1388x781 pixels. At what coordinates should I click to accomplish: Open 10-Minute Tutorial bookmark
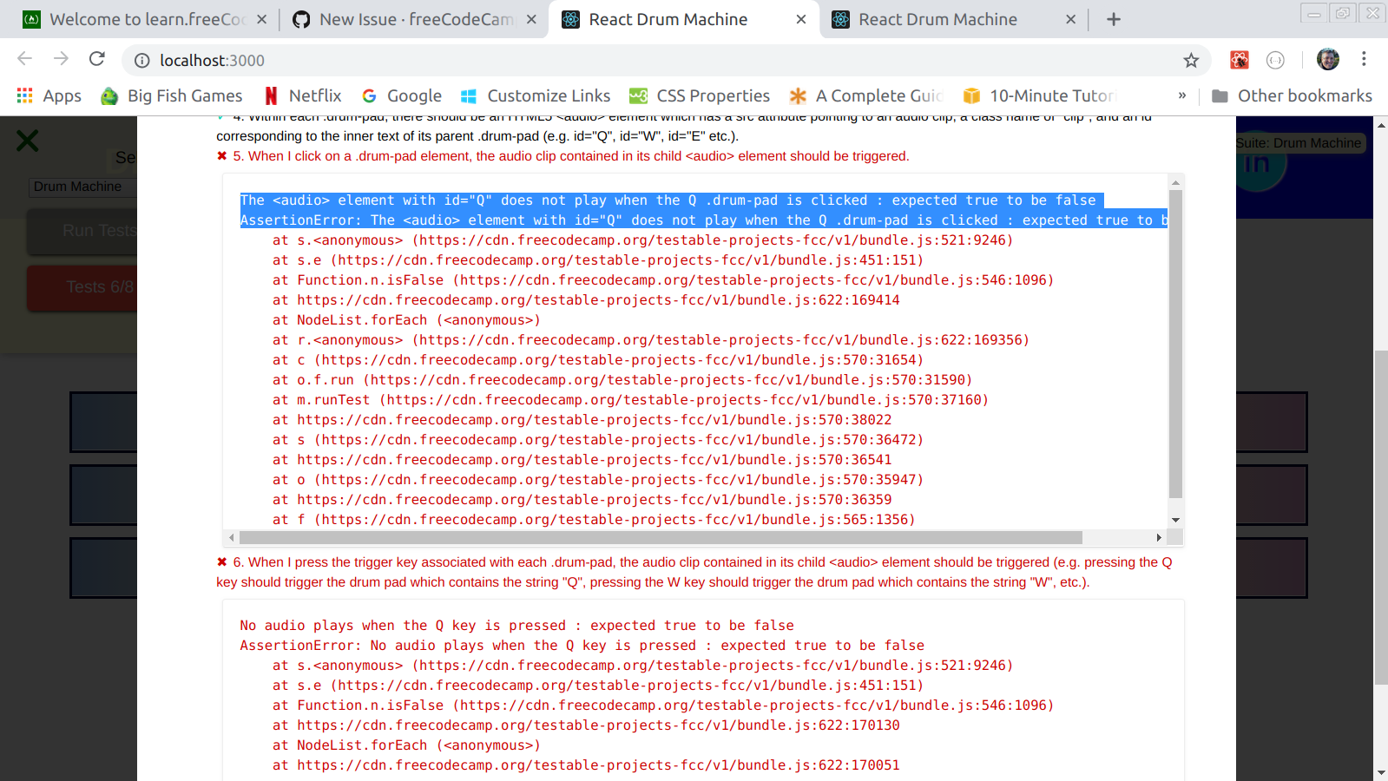pyautogui.click(x=1040, y=95)
